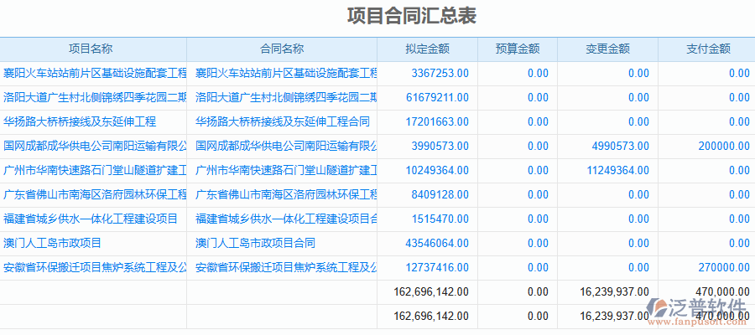Click budget amount 0.00 in 国网成都 row

[x=538, y=146]
